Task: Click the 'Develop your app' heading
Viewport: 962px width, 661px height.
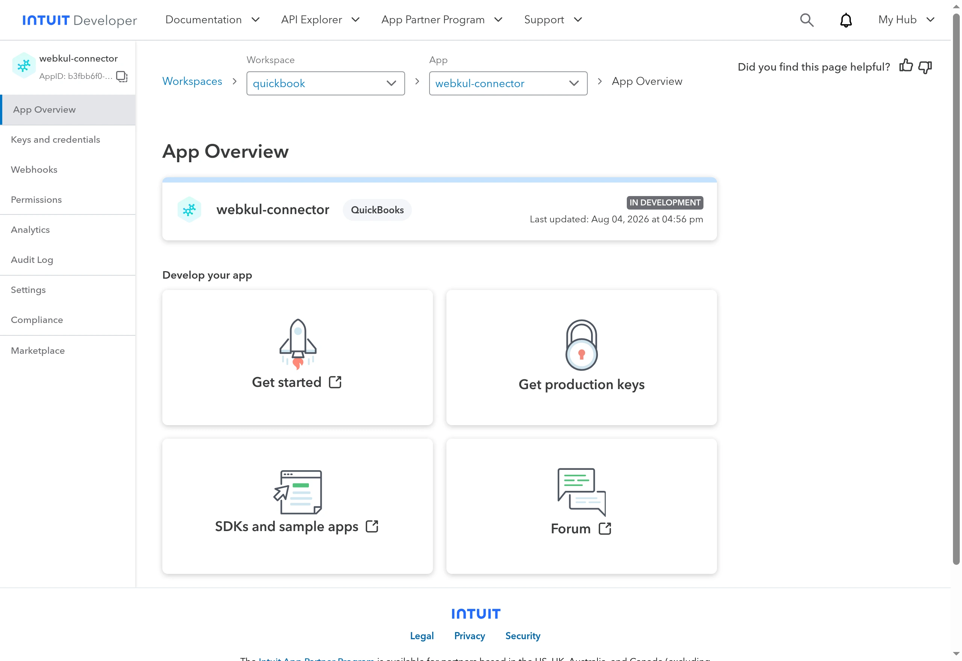Action: [x=207, y=275]
